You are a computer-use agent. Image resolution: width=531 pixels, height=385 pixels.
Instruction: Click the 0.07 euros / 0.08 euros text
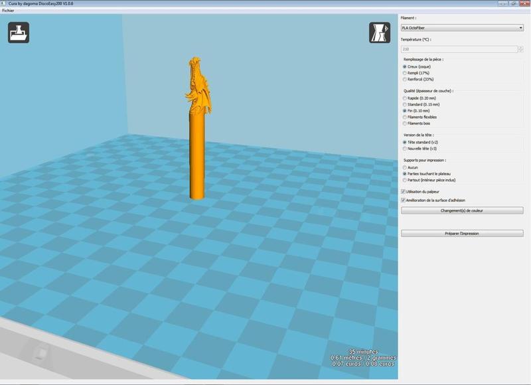point(363,364)
